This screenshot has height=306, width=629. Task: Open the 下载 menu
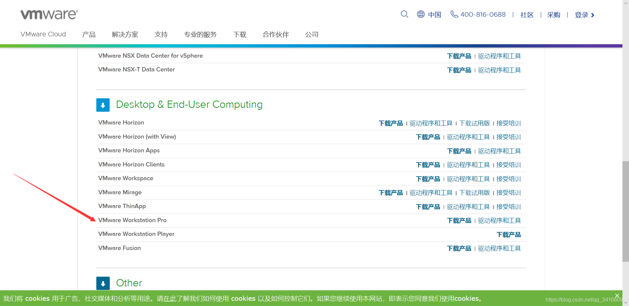(x=239, y=34)
